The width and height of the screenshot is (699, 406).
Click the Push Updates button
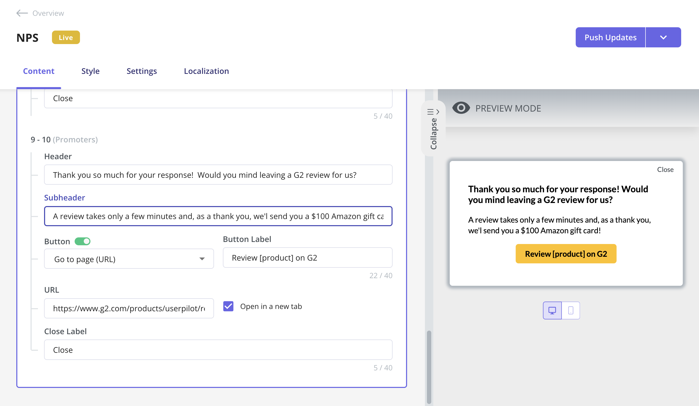pos(610,37)
